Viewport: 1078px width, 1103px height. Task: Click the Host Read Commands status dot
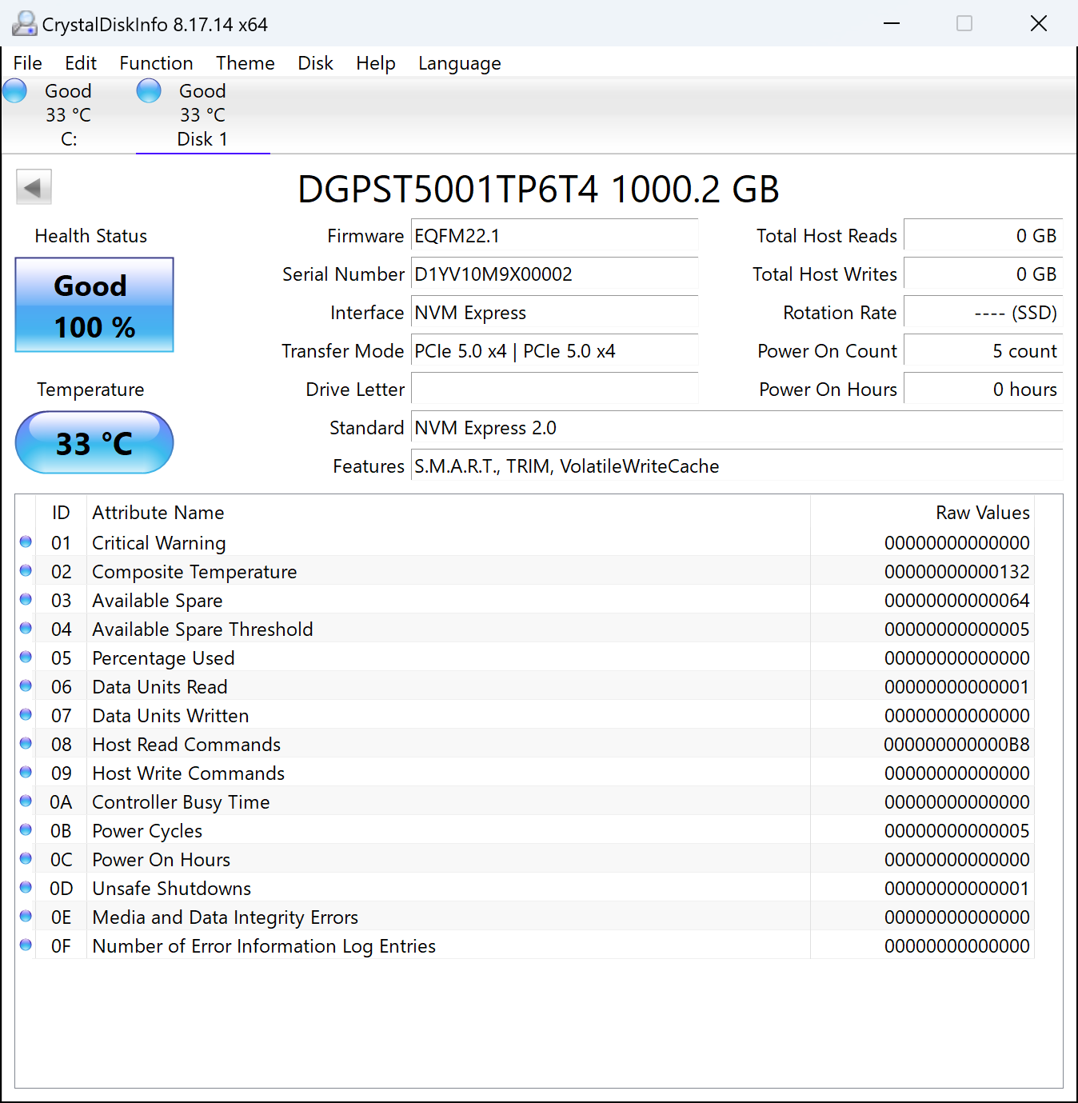click(x=26, y=744)
